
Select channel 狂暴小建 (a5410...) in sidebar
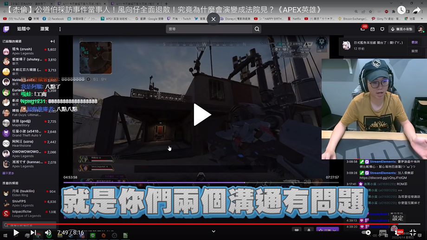[x=29, y=133]
